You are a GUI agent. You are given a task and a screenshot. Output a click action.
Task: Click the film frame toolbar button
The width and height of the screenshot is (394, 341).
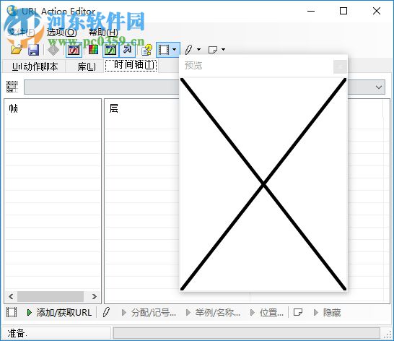164,50
